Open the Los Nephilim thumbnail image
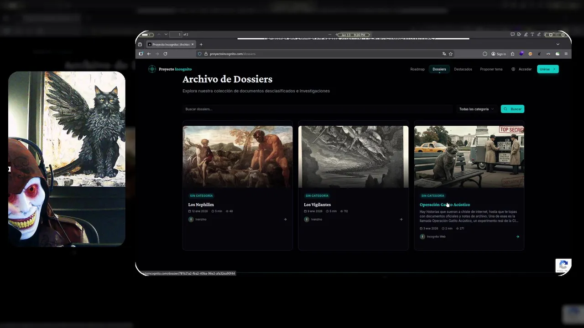 tap(238, 157)
